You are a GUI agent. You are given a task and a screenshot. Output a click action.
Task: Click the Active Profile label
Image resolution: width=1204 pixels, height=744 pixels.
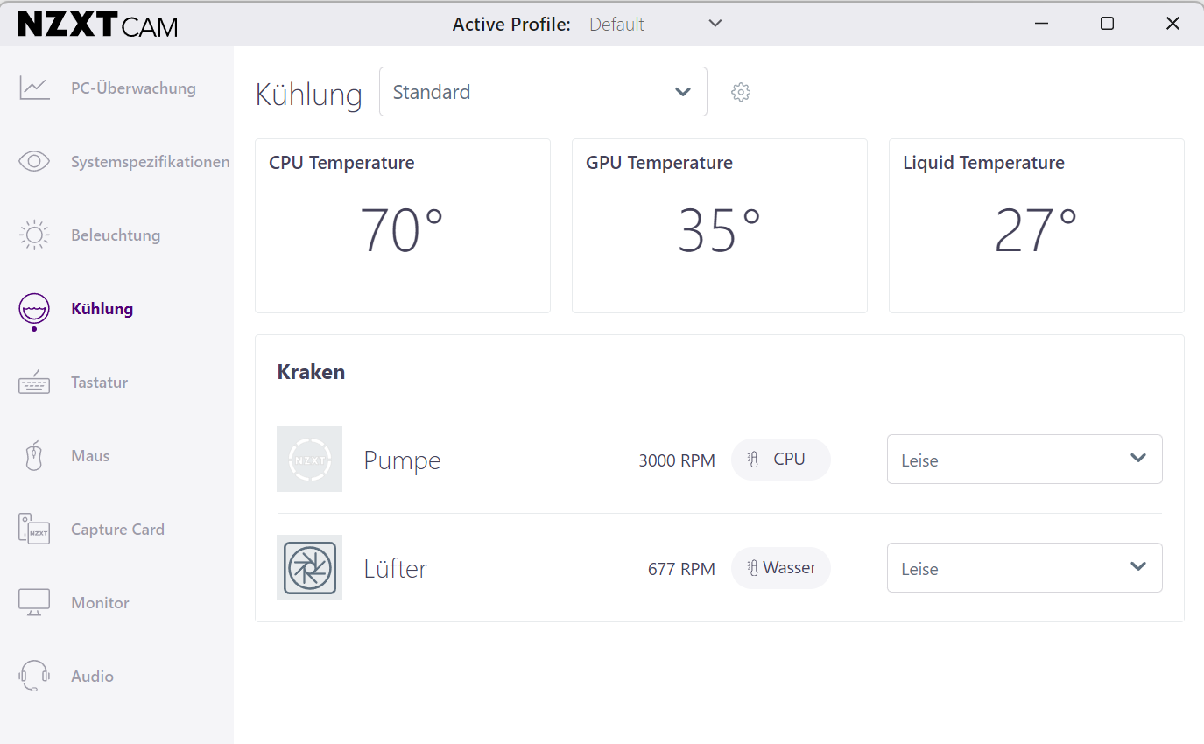(x=511, y=25)
